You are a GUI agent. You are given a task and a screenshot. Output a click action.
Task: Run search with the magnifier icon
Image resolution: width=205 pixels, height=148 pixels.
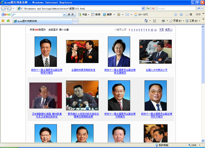tap(199, 9)
